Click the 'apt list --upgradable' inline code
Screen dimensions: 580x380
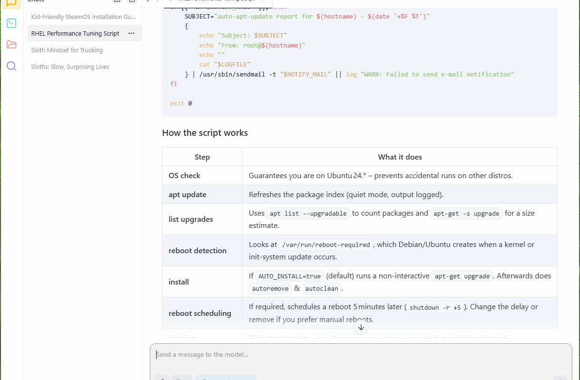pyautogui.click(x=308, y=214)
